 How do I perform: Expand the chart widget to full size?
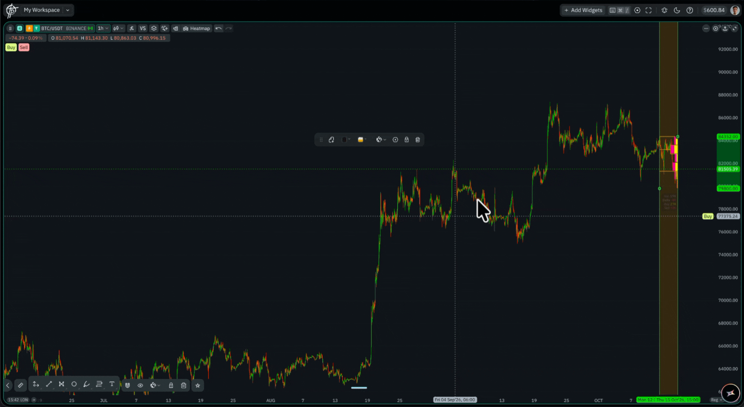pyautogui.click(x=734, y=29)
